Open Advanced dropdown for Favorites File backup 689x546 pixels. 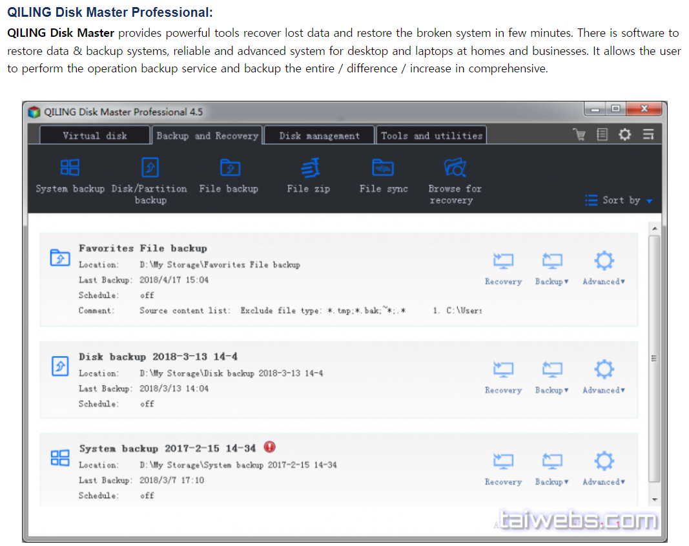point(604,269)
